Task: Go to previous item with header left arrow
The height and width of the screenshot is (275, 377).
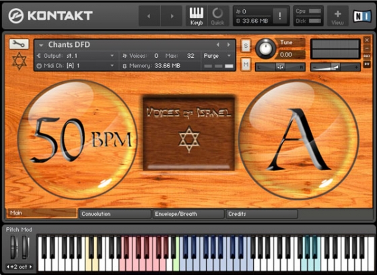Action: pos(149,16)
